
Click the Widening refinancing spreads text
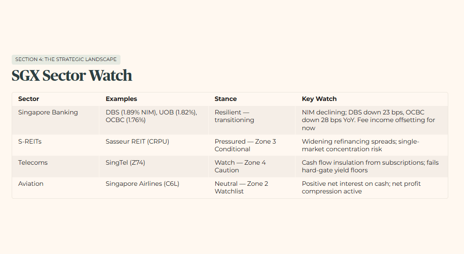(x=361, y=145)
